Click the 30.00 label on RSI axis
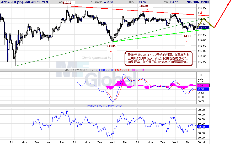This screenshot has width=251, height=144. (x=201, y=133)
